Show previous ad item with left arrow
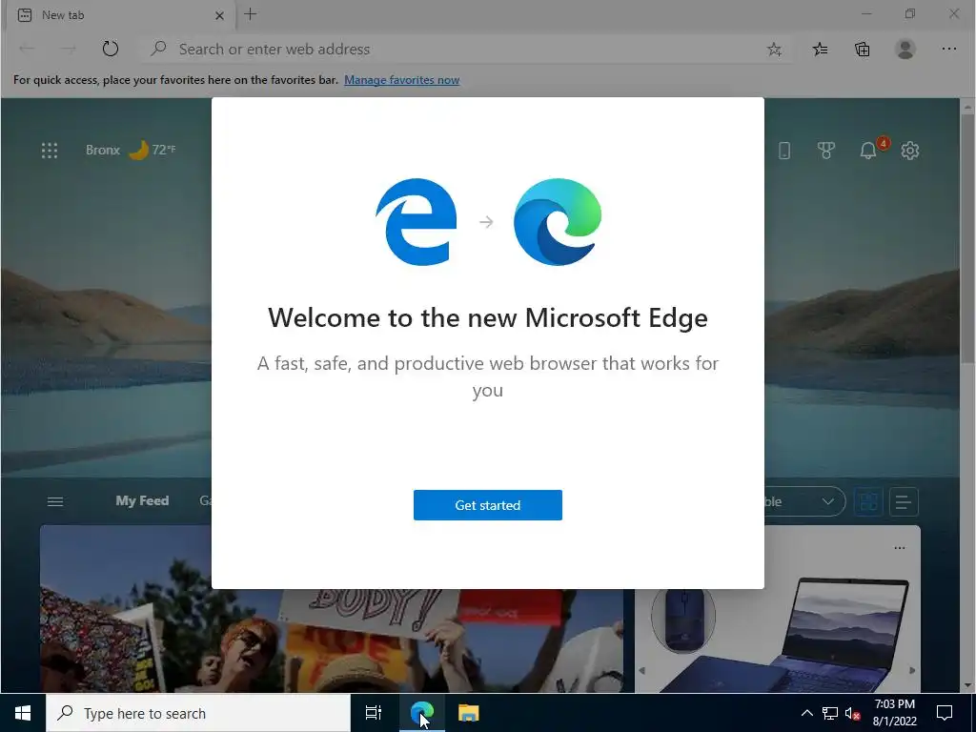This screenshot has height=732, width=976. pos(642,670)
